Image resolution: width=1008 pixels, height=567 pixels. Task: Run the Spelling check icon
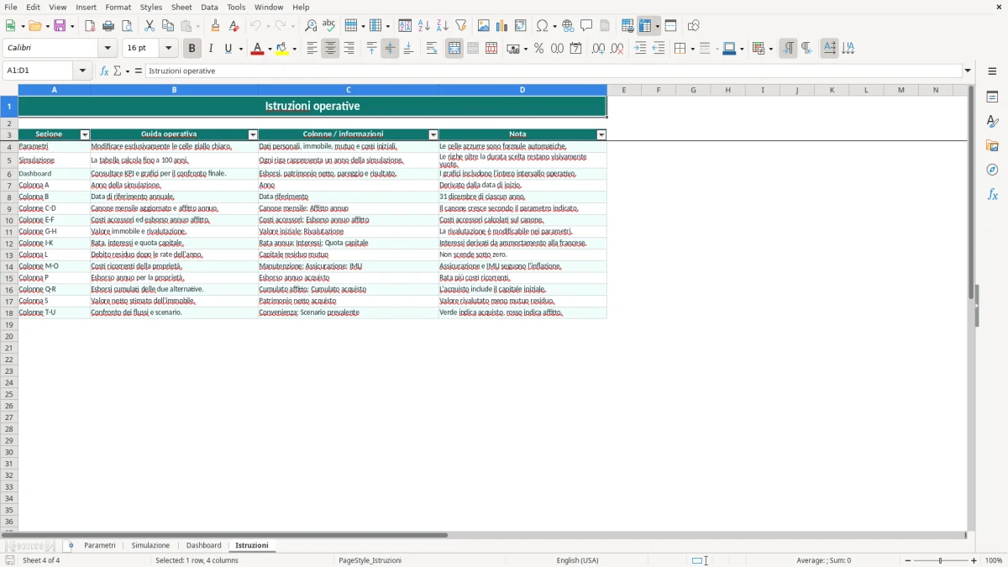(329, 26)
